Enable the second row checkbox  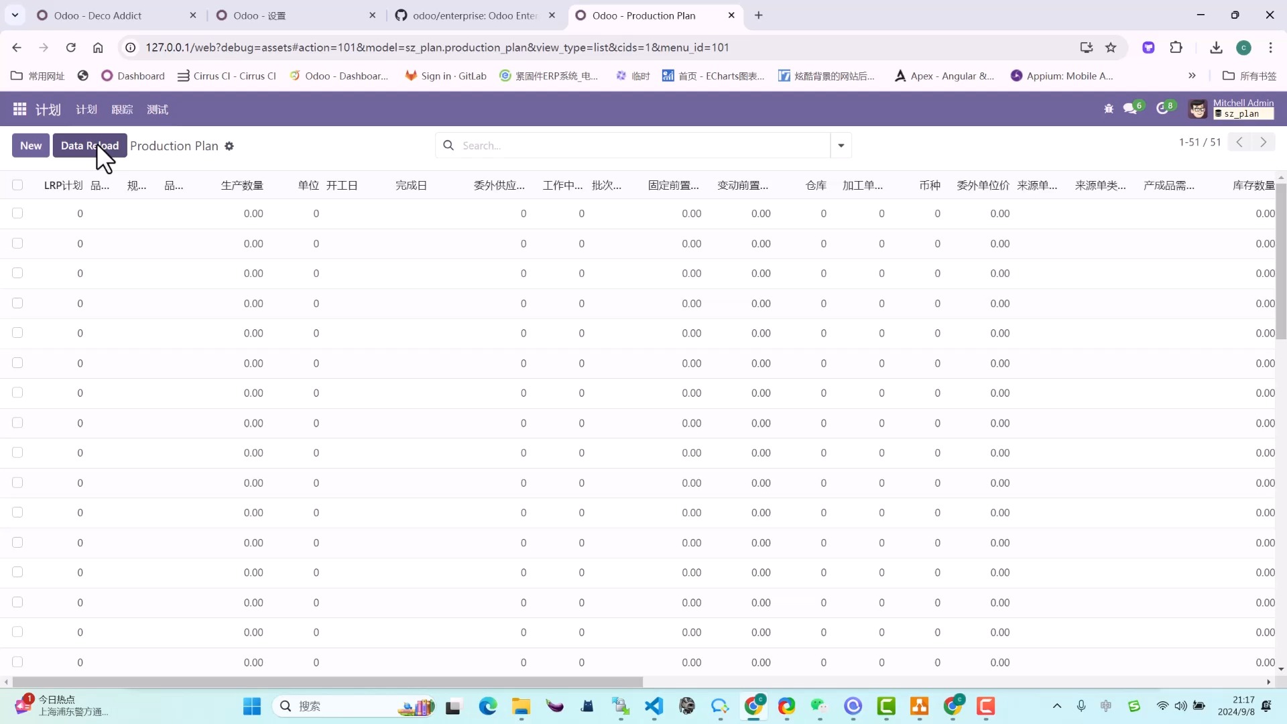point(17,243)
